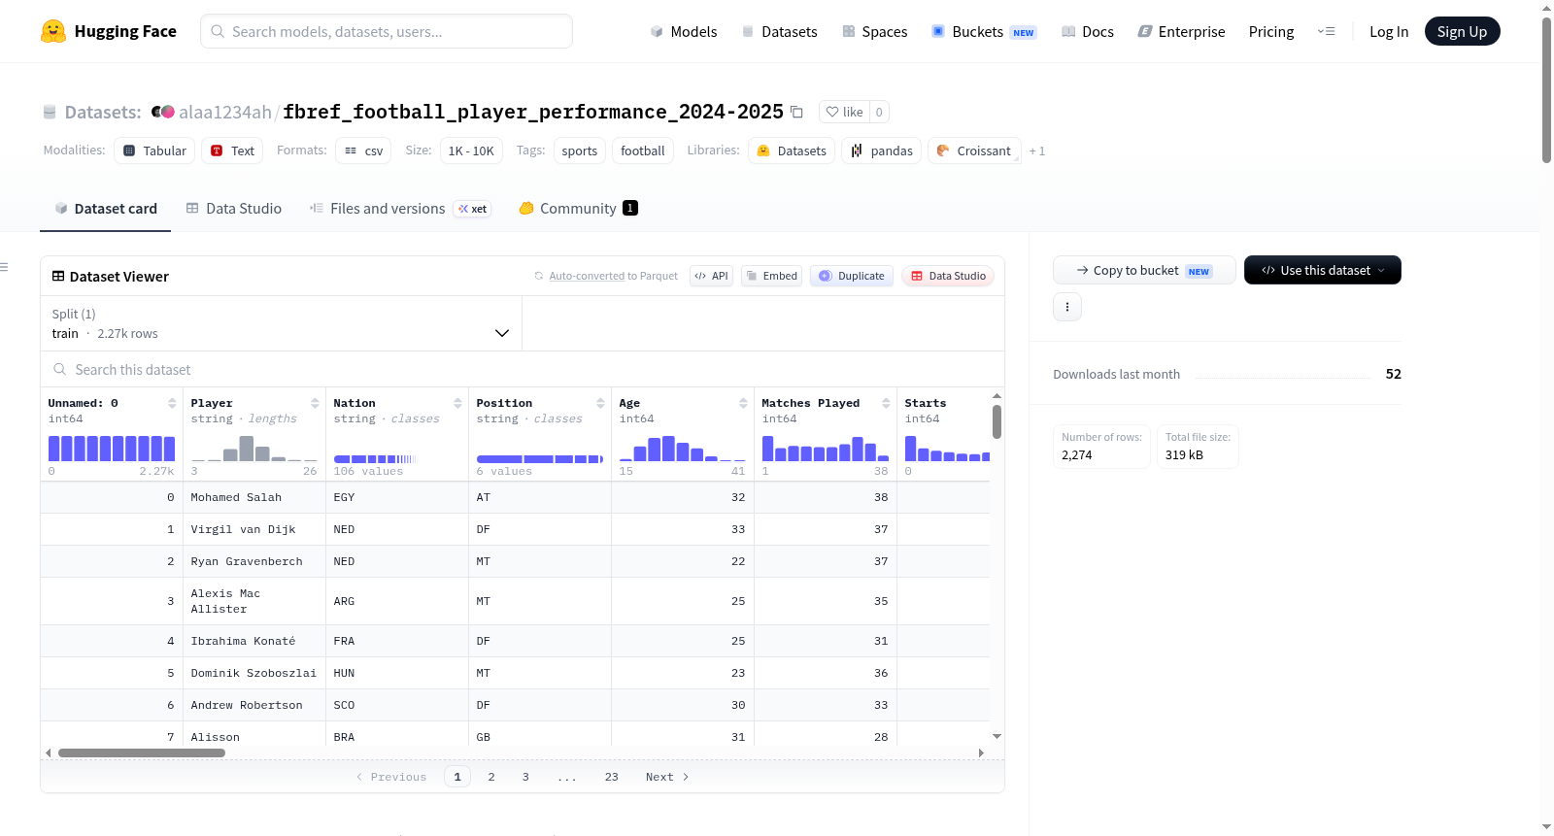1554x836 pixels.
Task: Sort by the Nation column arrows
Action: (x=457, y=403)
